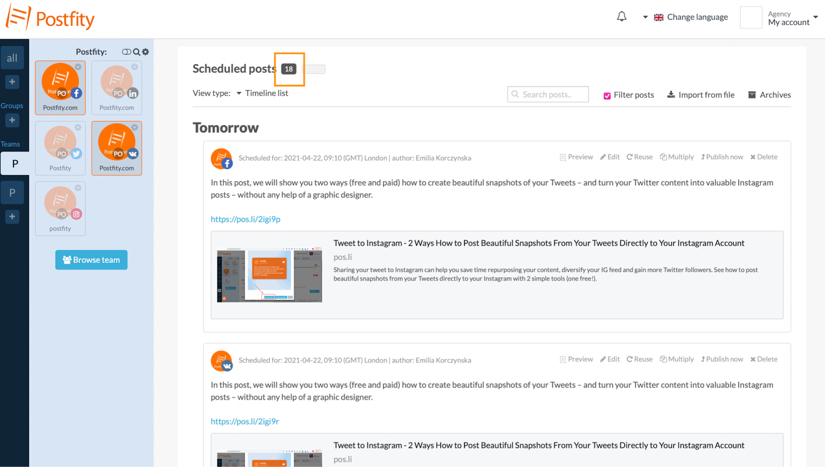Select the Instagram postfity account
This screenshot has height=467, width=825.
tap(60, 209)
